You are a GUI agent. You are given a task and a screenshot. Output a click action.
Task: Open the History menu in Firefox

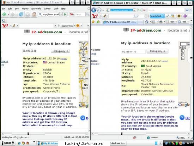(x=25, y=9)
